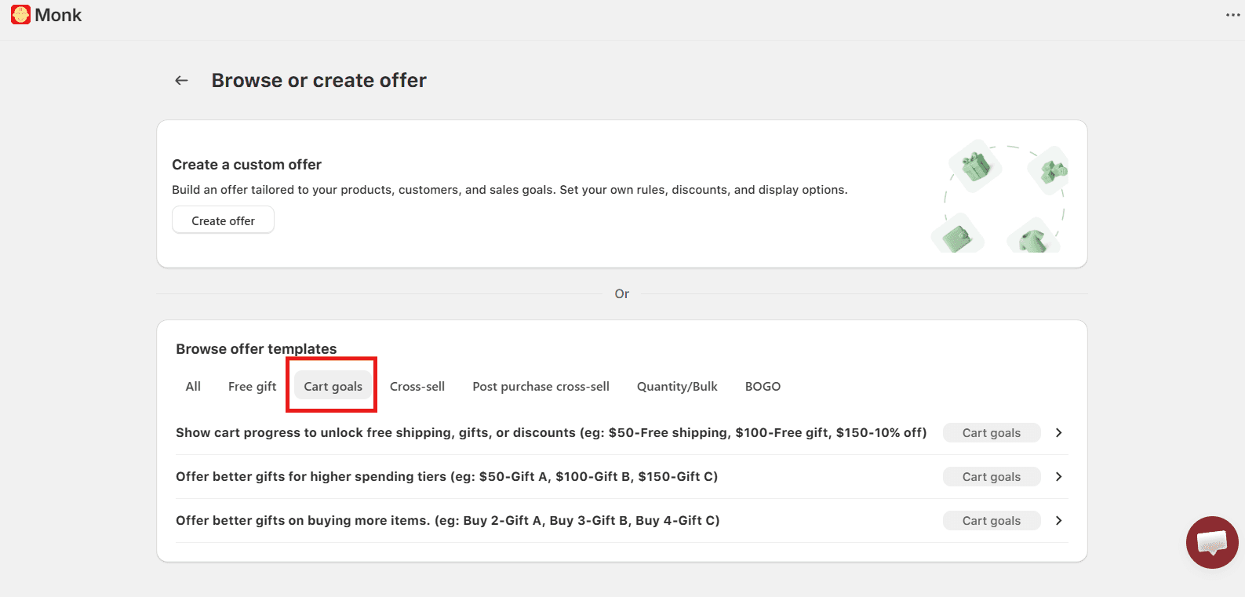Screen dimensions: 1245x597
Task: Go back using the left arrow
Action: [181, 80]
